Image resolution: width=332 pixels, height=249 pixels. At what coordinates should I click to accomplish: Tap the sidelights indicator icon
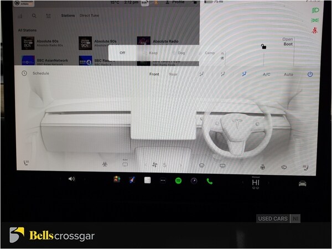315,20
